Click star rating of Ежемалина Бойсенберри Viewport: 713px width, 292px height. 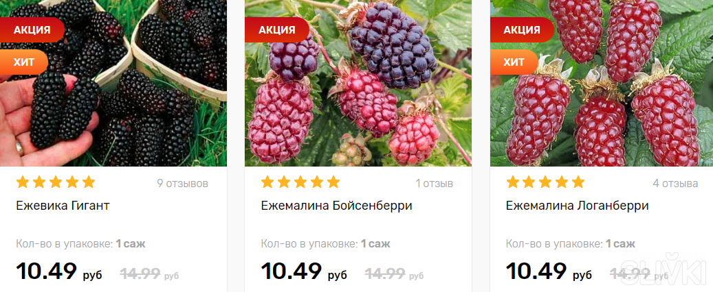click(x=300, y=182)
